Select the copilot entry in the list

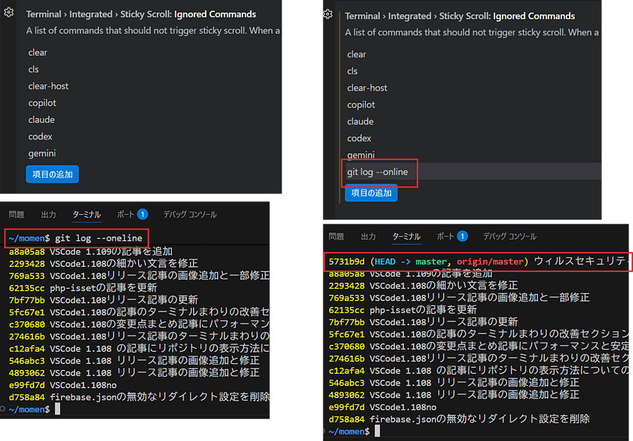[42, 103]
